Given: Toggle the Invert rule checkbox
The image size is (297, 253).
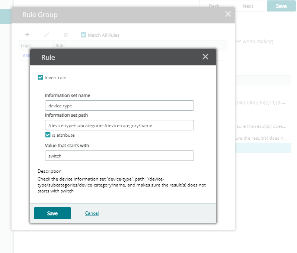Looking at the screenshot, I should 40,77.
